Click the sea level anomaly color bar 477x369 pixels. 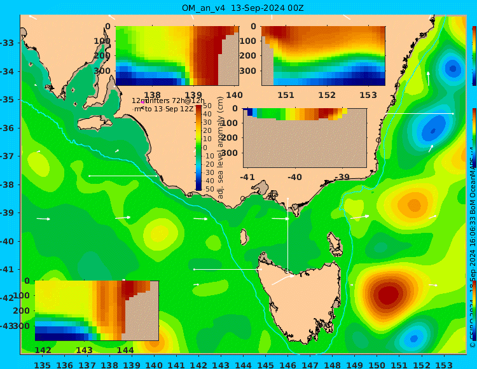pos(198,148)
